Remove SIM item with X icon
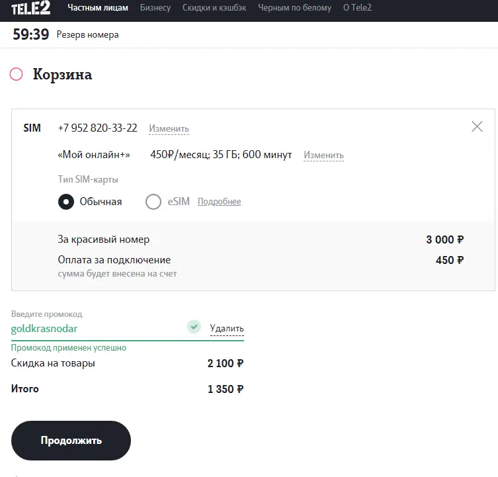Screen dimensions: 498x477 tap(477, 126)
